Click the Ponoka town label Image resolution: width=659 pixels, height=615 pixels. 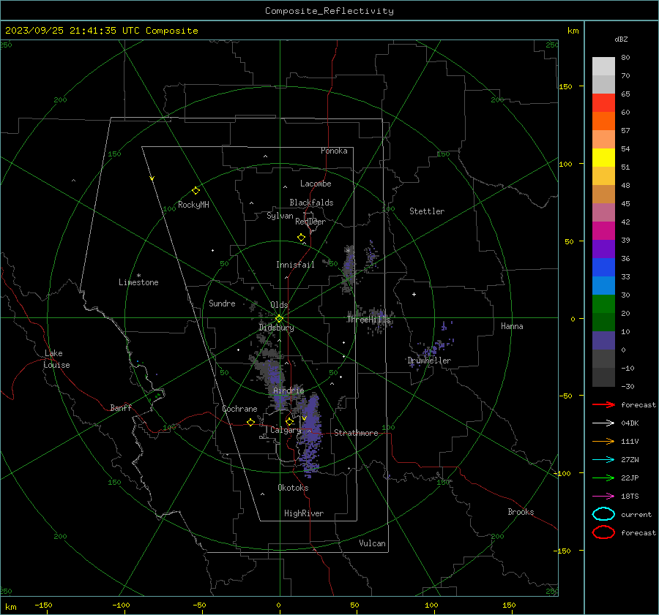334,151
